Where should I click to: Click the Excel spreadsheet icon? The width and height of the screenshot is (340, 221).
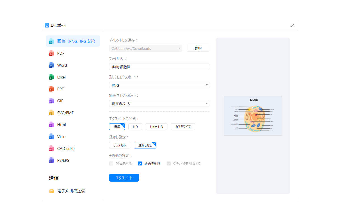tap(51, 77)
